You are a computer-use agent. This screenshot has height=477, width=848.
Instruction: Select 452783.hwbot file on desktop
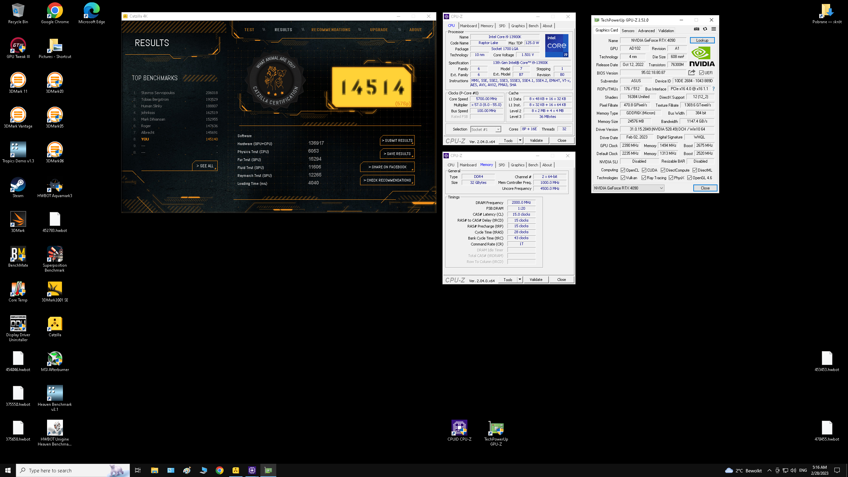[x=55, y=222]
